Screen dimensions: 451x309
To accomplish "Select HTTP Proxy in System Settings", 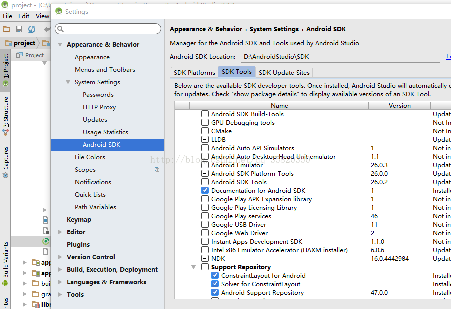I will tap(99, 107).
